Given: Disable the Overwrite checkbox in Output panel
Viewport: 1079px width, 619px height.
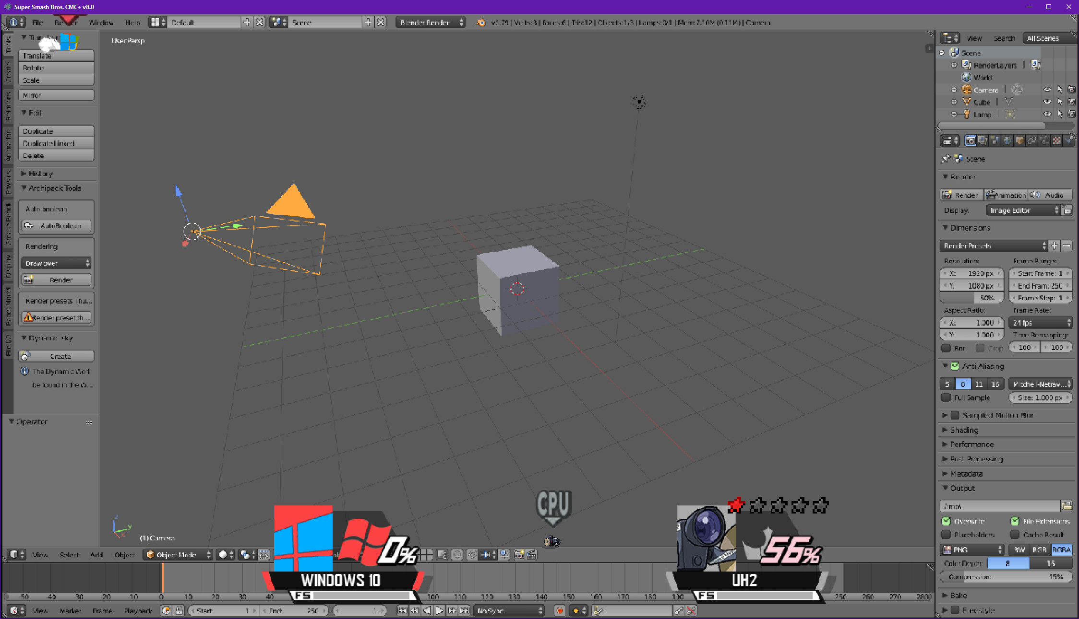Looking at the screenshot, I should pos(947,521).
